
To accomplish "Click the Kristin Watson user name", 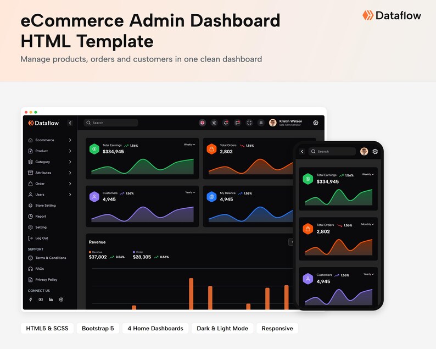I will (x=290, y=121).
